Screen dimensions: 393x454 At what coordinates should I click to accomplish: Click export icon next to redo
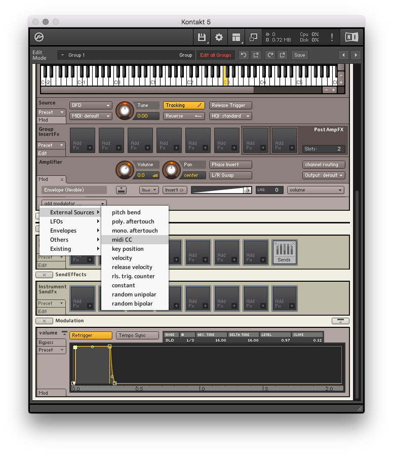[x=282, y=55]
